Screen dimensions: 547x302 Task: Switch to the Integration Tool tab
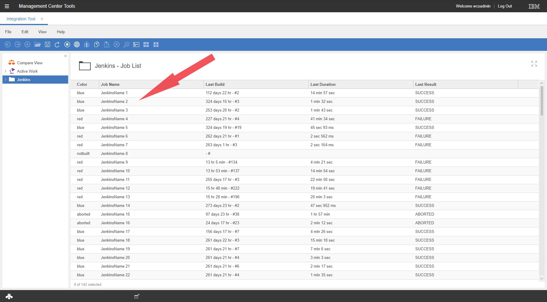coord(21,19)
